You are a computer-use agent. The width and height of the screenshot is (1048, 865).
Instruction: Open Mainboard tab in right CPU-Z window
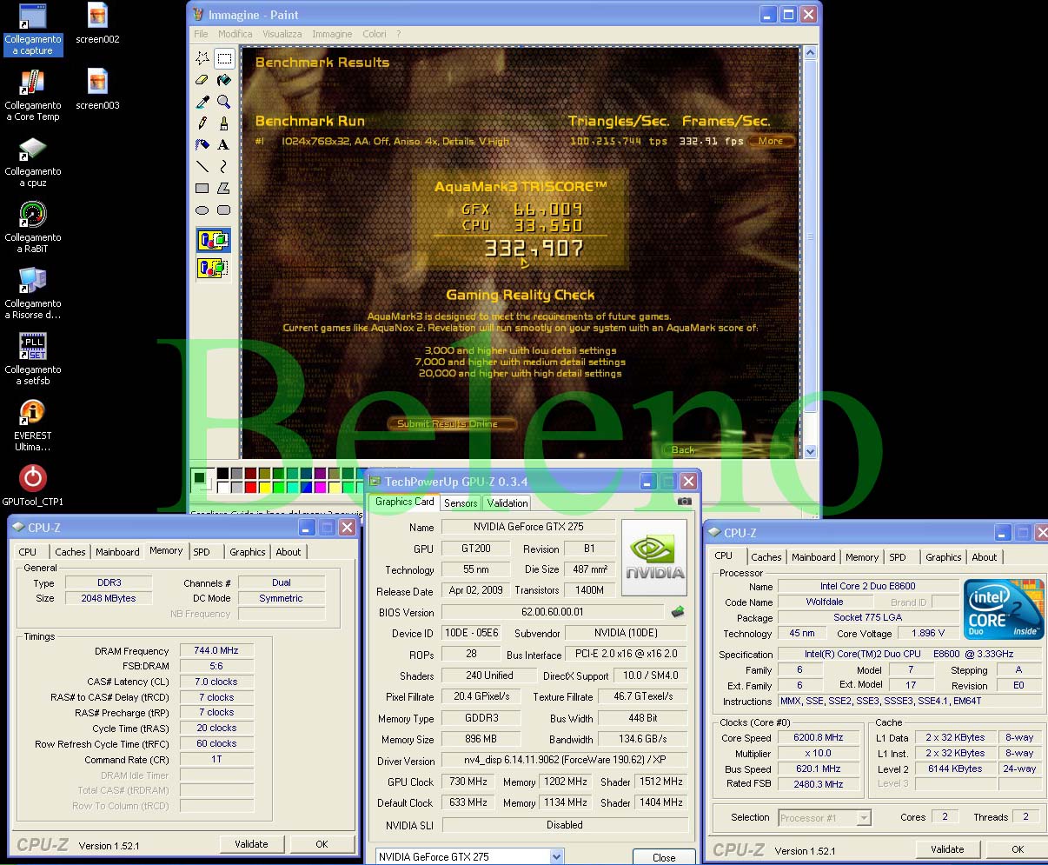(x=813, y=557)
